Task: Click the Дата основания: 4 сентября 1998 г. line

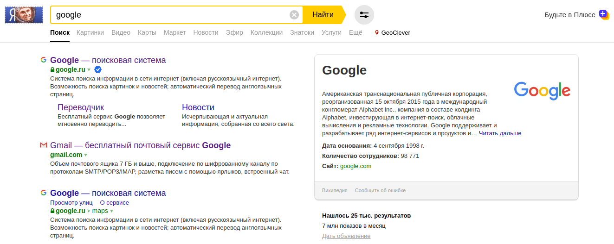Action: click(x=373, y=145)
